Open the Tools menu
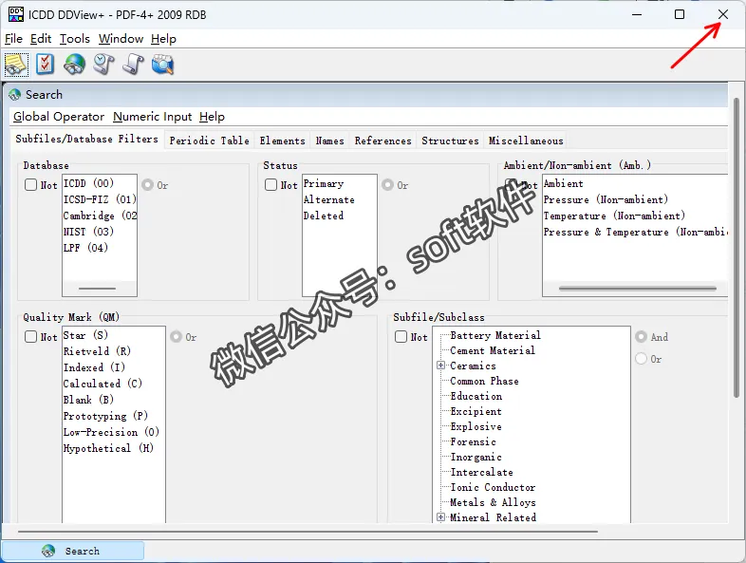This screenshot has height=563, width=746. pyautogui.click(x=75, y=39)
